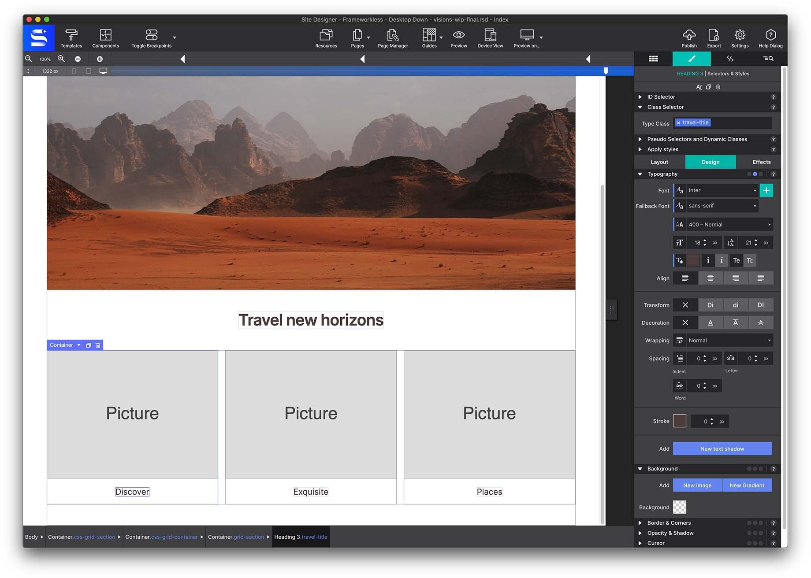
Task: Open the Templates tool
Action: pyautogui.click(x=71, y=38)
